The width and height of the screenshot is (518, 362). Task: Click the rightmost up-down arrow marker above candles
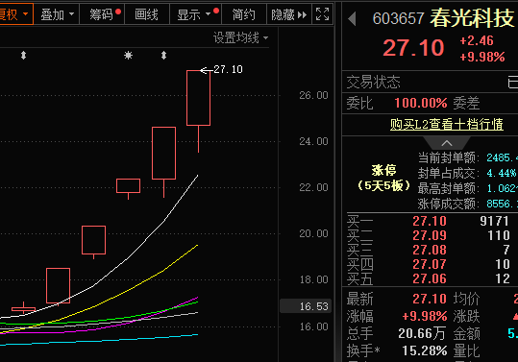(x=163, y=55)
